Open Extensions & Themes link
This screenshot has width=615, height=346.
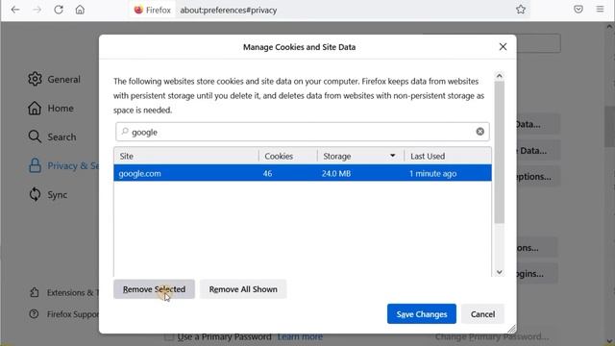click(64, 292)
